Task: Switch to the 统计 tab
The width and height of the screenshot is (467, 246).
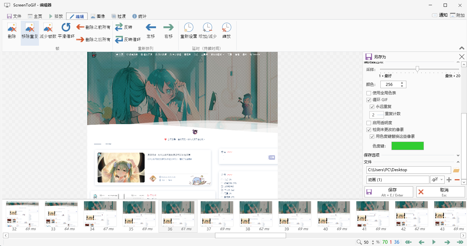Action: point(139,16)
